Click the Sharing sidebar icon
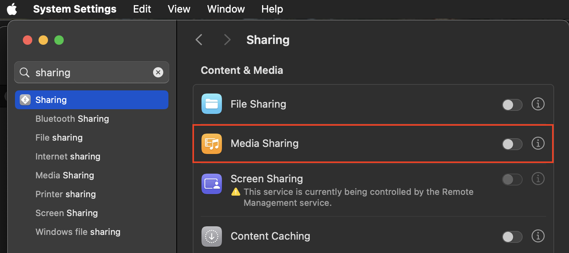 click(x=25, y=100)
